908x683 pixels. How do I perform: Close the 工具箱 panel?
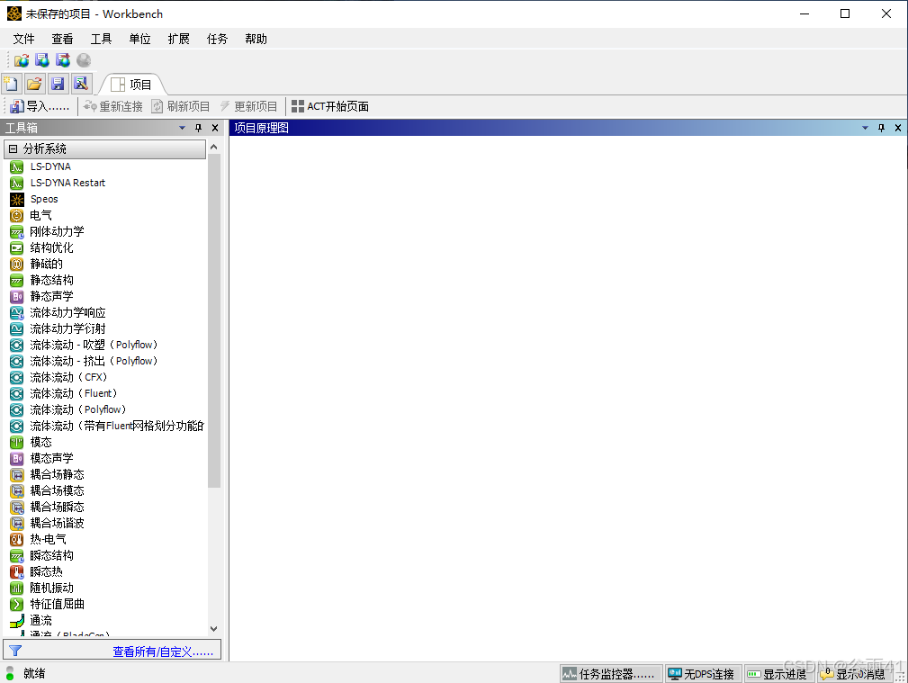click(x=215, y=128)
